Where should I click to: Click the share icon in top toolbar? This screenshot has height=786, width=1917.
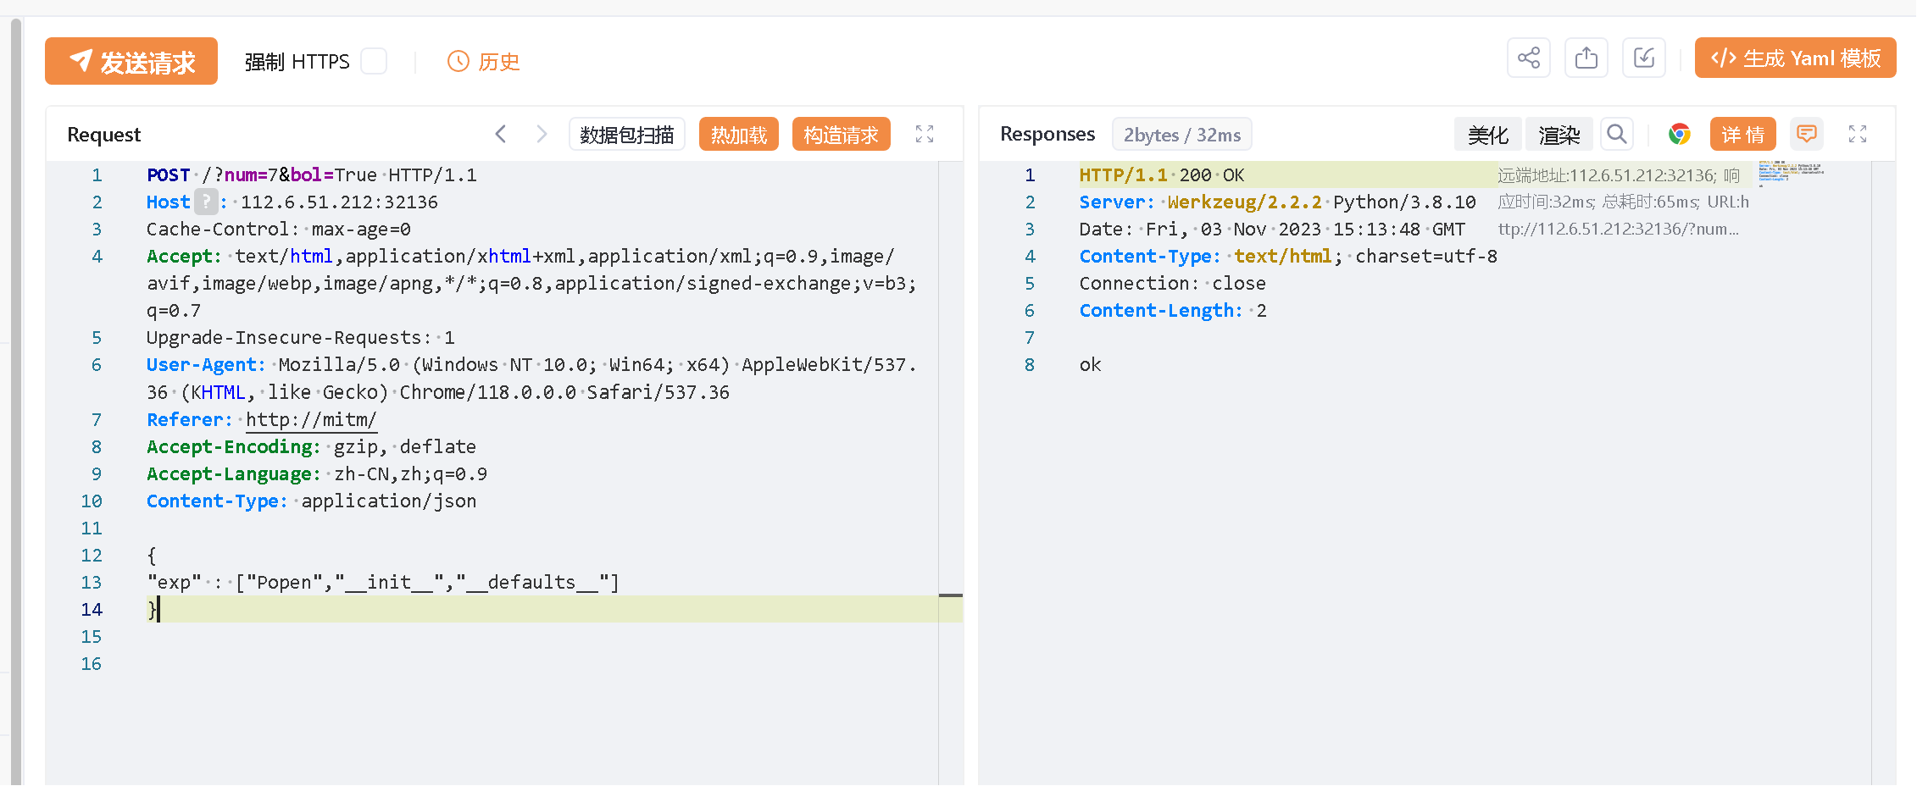point(1528,58)
